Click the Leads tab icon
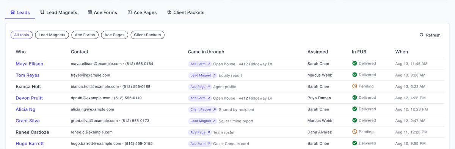Viewport: 455px width, 149px height. click(13, 12)
